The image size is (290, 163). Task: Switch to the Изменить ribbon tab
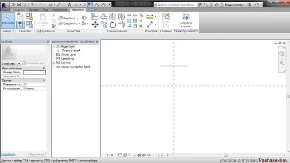(78, 10)
